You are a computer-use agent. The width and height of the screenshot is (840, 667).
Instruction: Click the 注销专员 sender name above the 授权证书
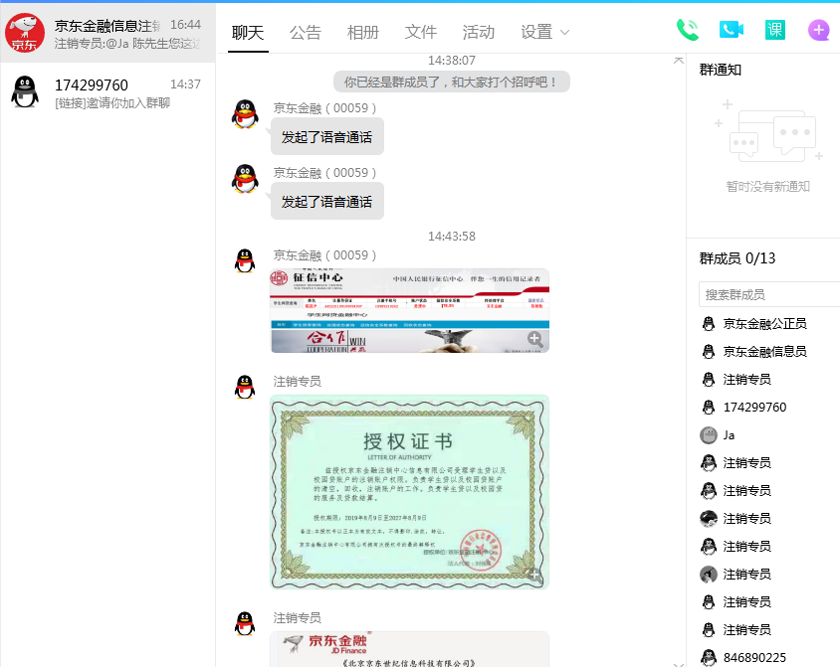pos(297,382)
